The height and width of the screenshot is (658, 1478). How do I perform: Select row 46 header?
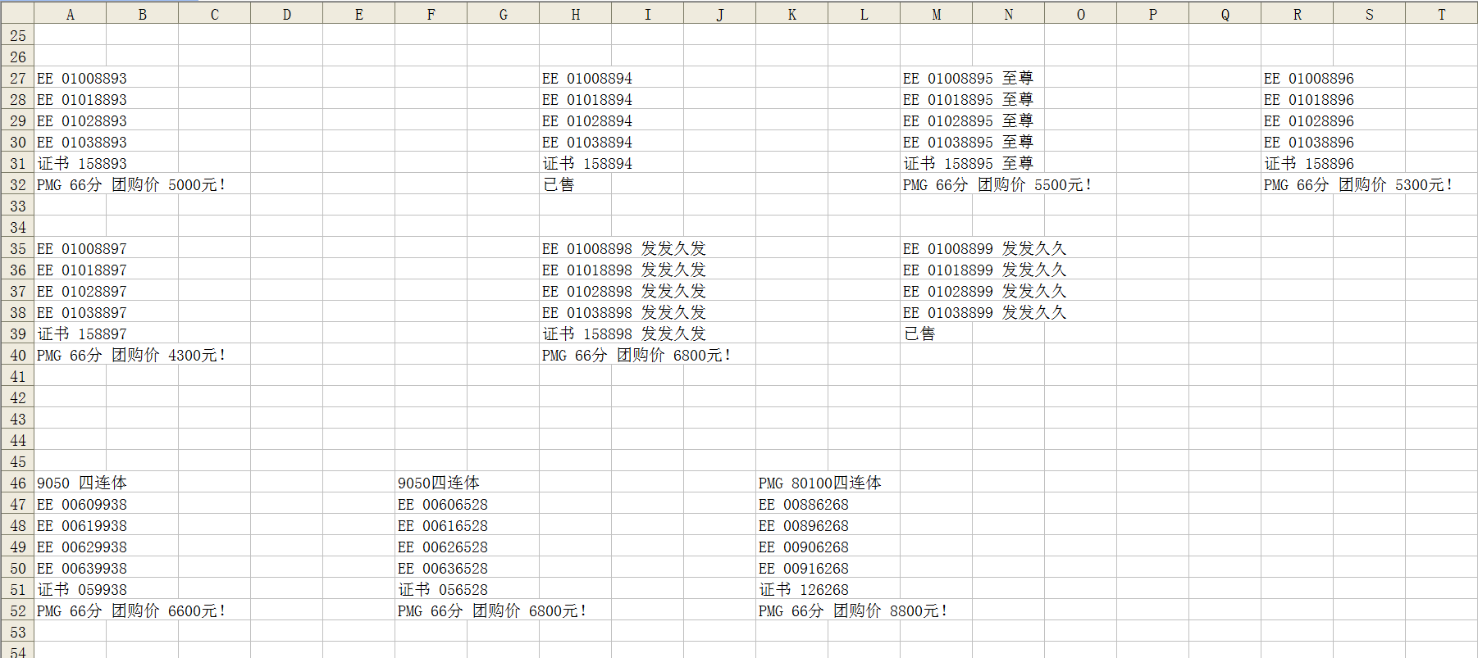(x=17, y=483)
